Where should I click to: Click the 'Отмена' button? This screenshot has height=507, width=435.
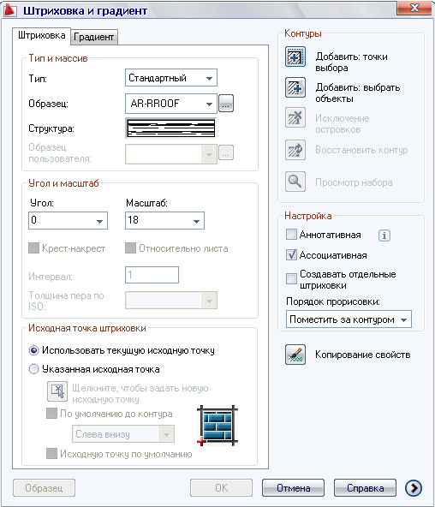click(x=293, y=487)
